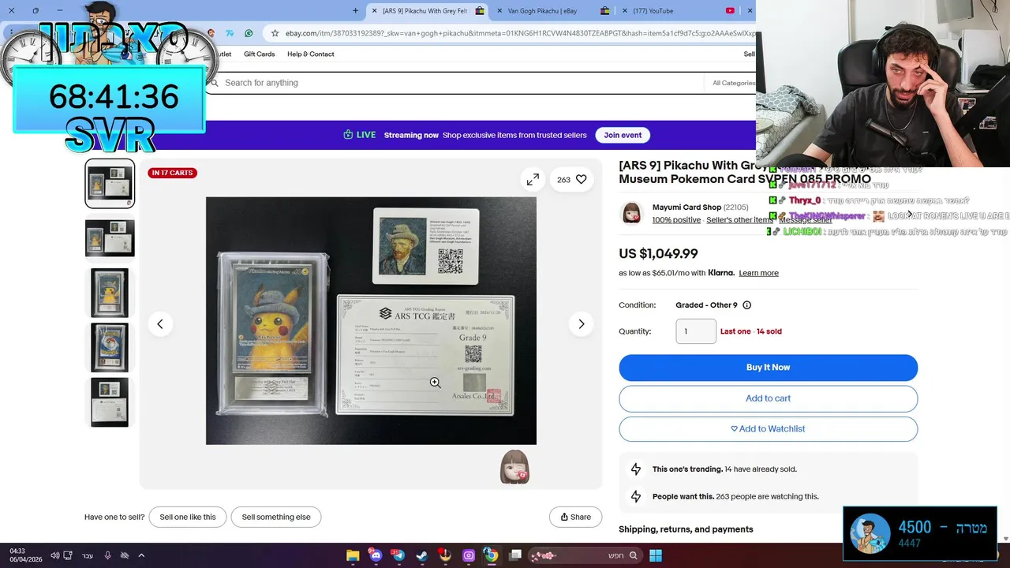Open the Help & Contact menu link
The width and height of the screenshot is (1010, 568).
pos(311,54)
